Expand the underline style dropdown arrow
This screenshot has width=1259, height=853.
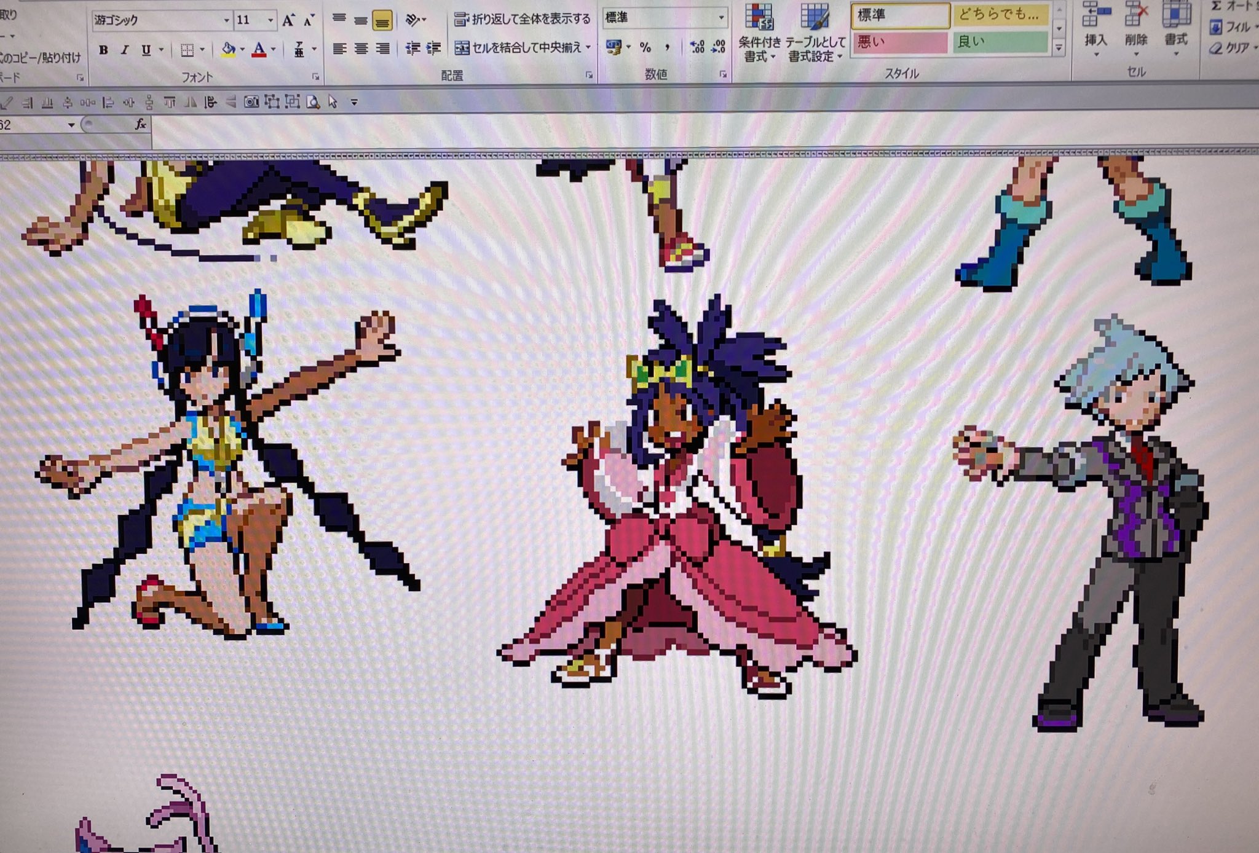[x=161, y=50]
